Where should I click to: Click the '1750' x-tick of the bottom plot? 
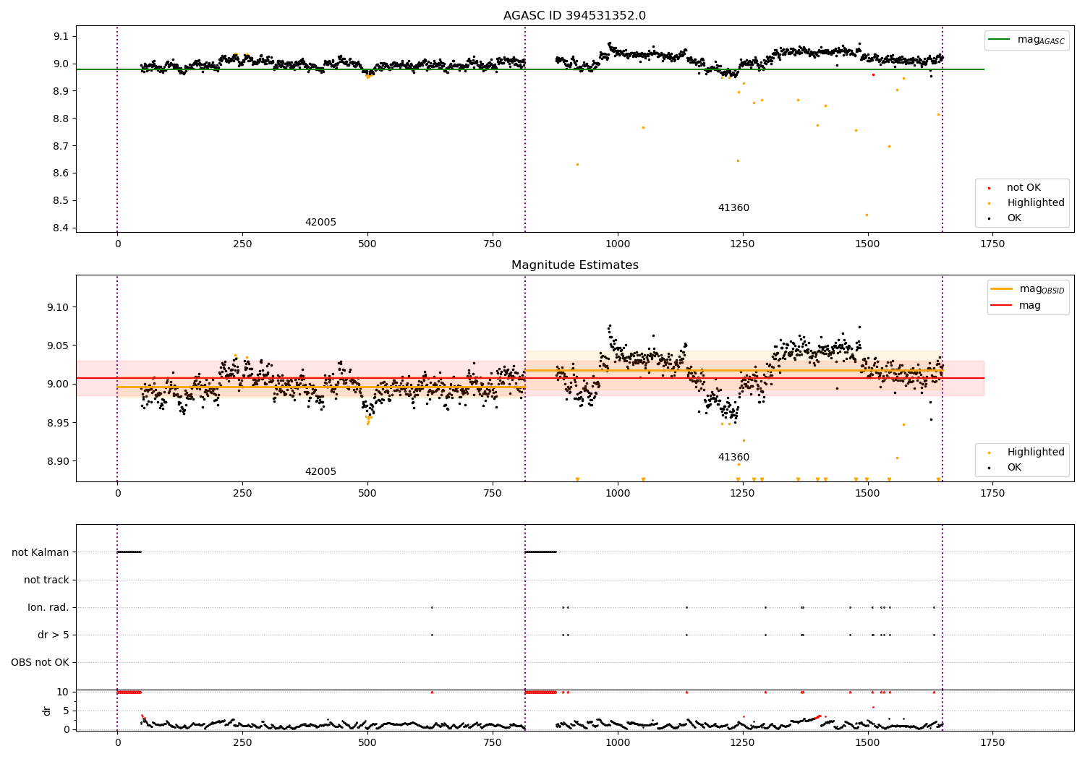[992, 742]
